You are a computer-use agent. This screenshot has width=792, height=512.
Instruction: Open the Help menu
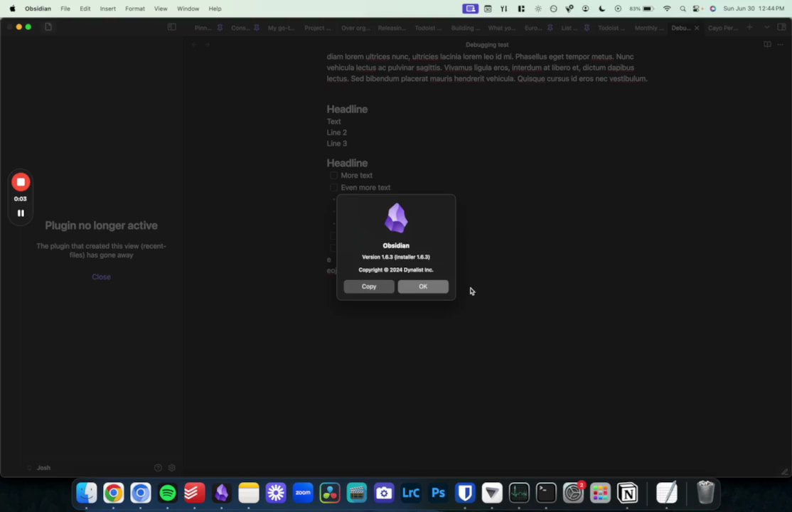coord(215,9)
